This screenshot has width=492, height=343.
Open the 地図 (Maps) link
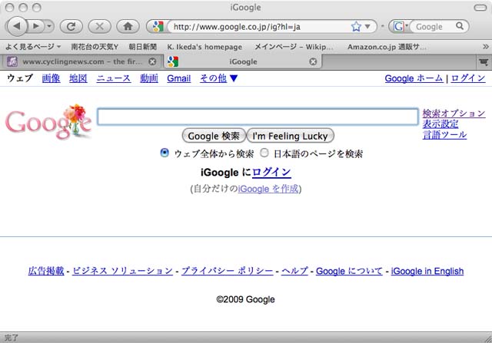tap(78, 78)
